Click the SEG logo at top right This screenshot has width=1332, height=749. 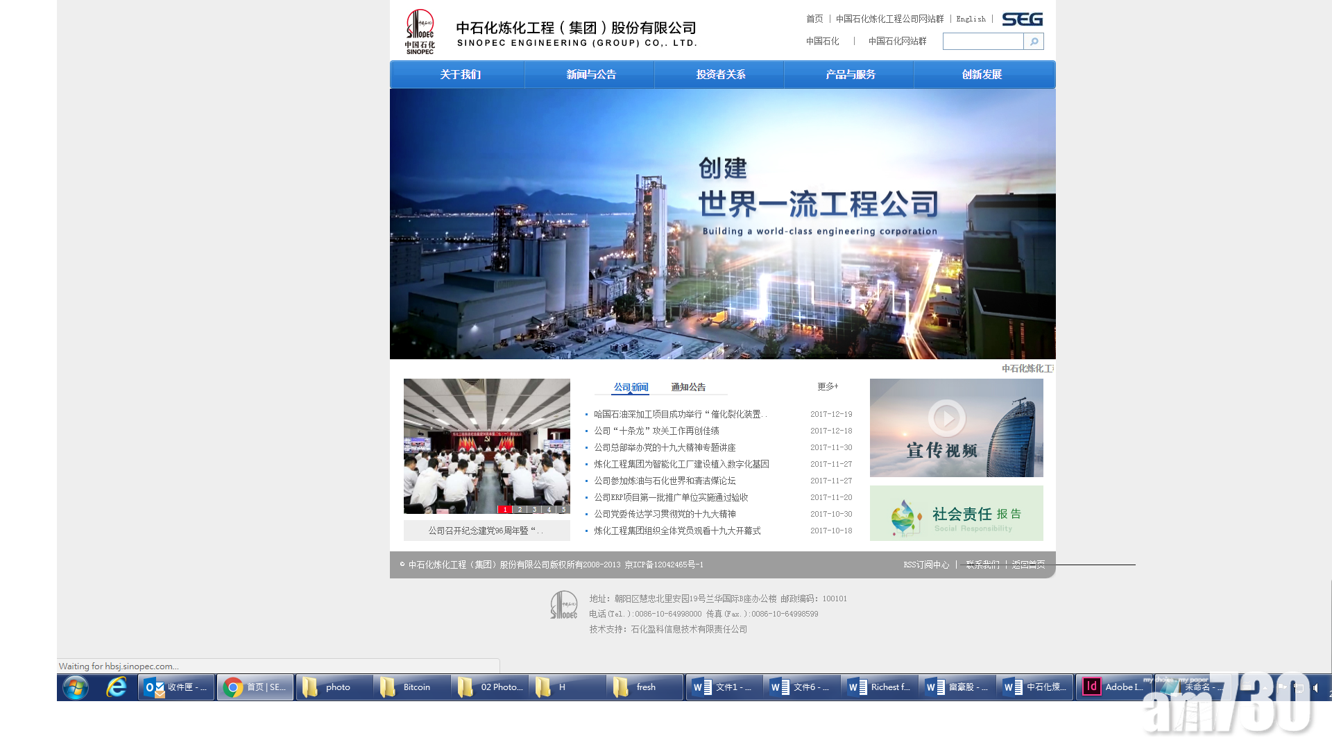(x=1023, y=19)
